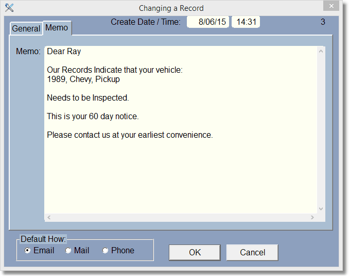Click memo horizontal scrollbar left arrow
The image size is (349, 277).
[x=48, y=218]
